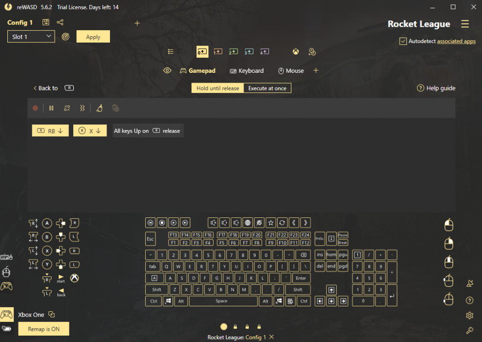
Task: Click the F13 key on virtual keyboard
Action: (x=174, y=235)
